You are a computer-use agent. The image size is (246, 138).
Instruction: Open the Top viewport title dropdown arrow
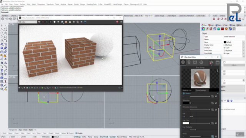(13, 24)
